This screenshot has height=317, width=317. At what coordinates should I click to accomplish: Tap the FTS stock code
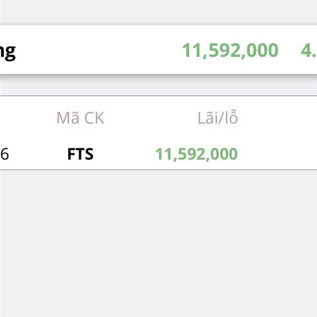pyautogui.click(x=80, y=154)
